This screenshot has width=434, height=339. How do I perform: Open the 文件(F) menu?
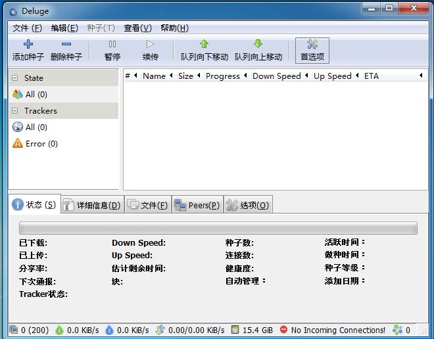27,28
